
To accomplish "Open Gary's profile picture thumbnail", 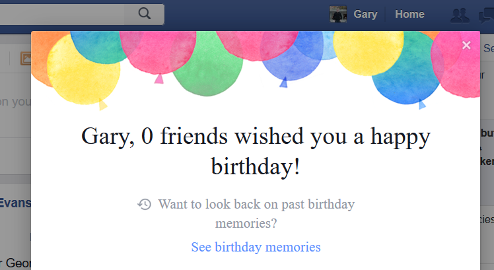I will (339, 15).
